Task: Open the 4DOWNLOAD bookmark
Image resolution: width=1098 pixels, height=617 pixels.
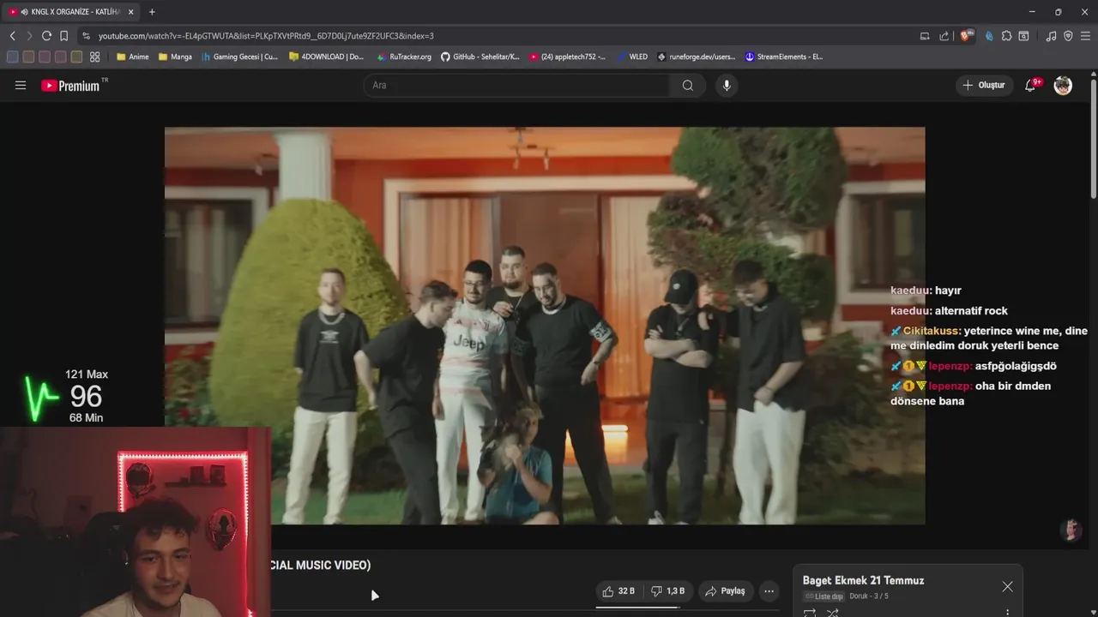Action: tap(326, 57)
